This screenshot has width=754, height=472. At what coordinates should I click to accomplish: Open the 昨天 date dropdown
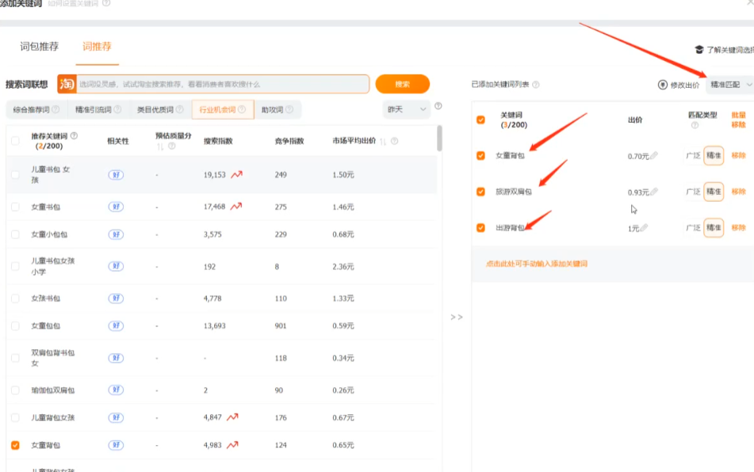(406, 108)
